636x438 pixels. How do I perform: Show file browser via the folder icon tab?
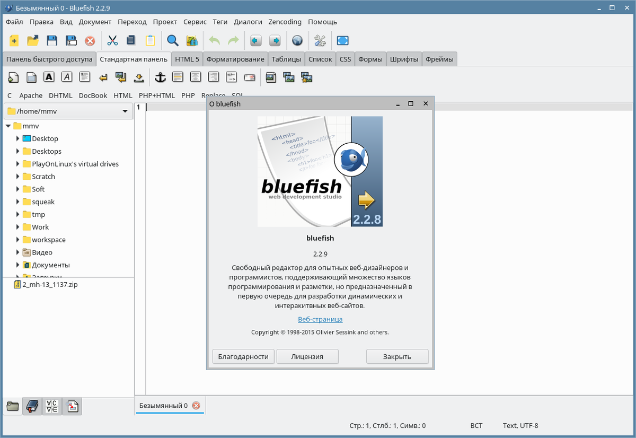[13, 406]
